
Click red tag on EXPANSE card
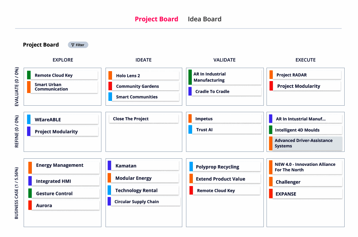click(271, 194)
